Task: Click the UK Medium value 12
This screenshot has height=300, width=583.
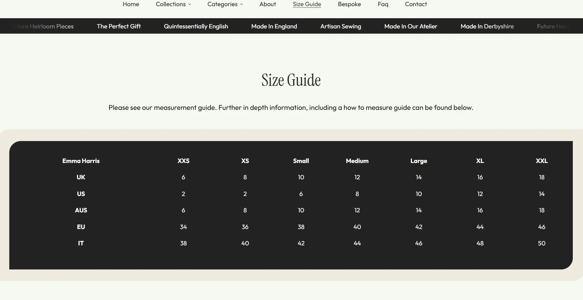Action: (357, 177)
